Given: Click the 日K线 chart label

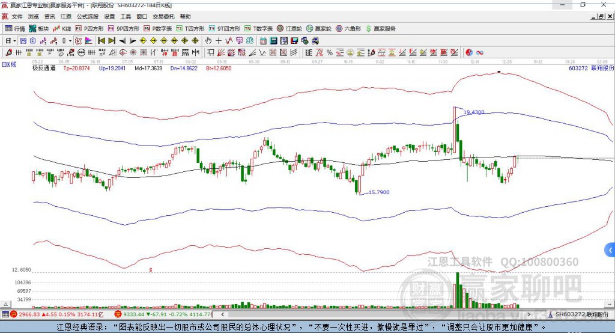Looking at the screenshot, I should (x=9, y=64).
